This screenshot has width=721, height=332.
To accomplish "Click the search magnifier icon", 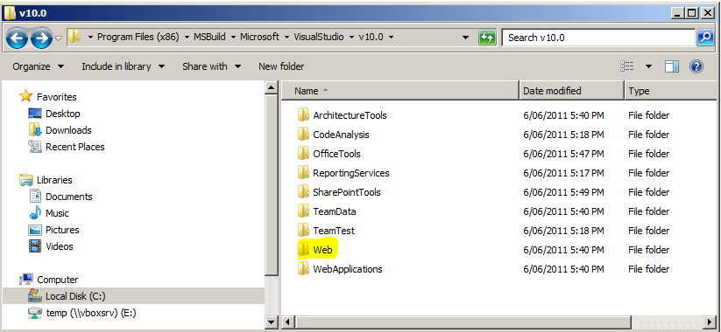I will tap(705, 38).
